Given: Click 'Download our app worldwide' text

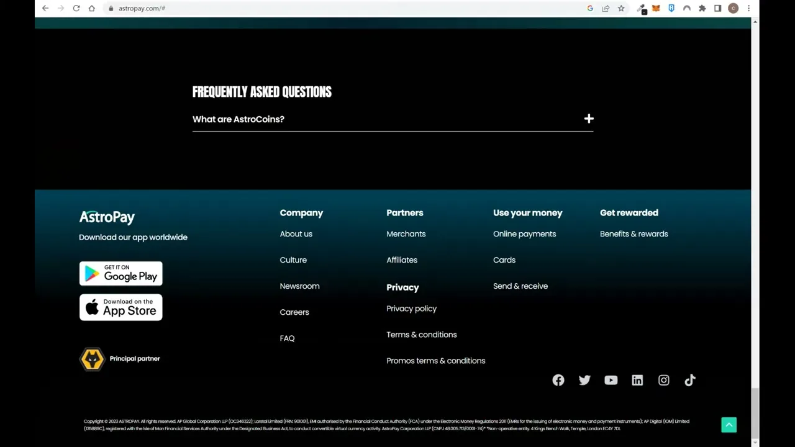Looking at the screenshot, I should pos(133,237).
